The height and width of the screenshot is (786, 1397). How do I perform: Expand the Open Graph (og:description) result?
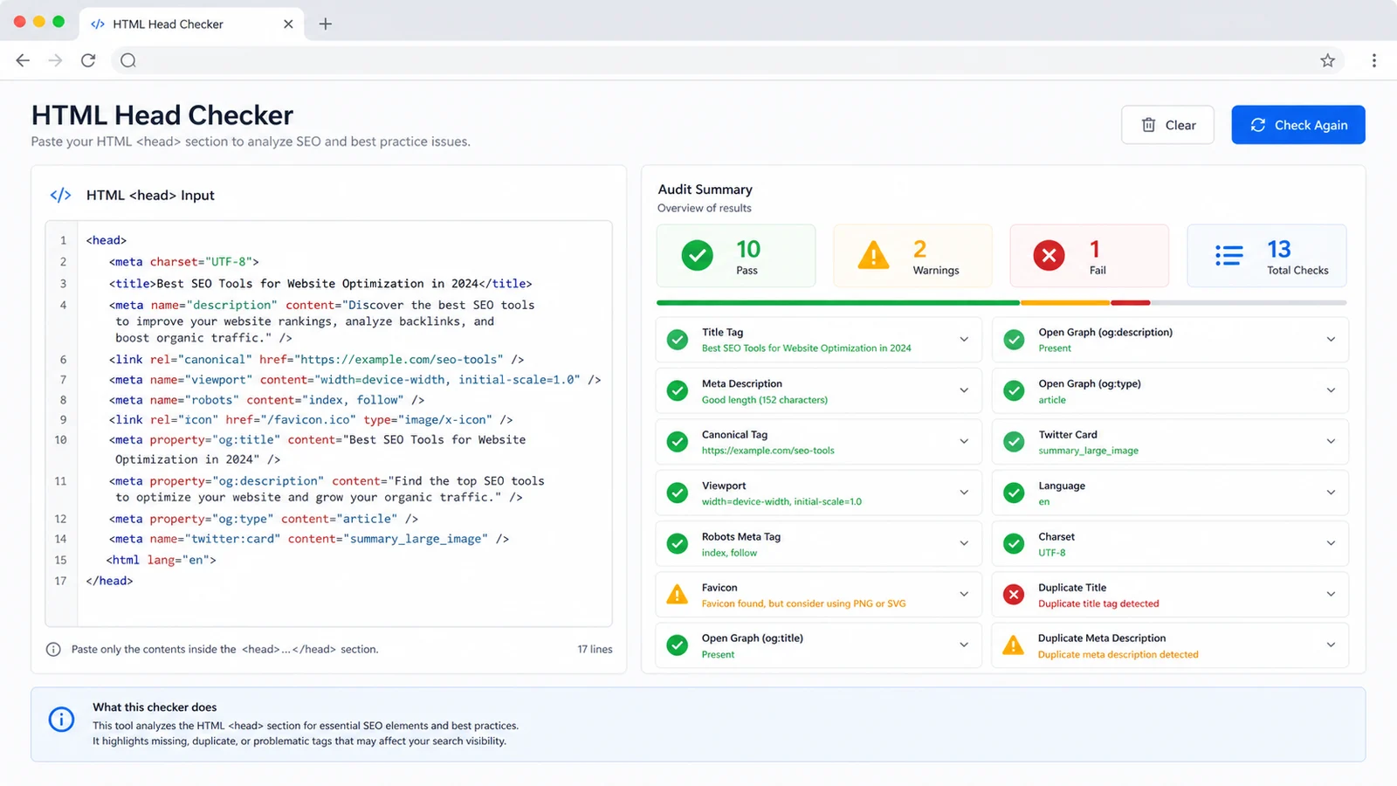(x=1331, y=340)
